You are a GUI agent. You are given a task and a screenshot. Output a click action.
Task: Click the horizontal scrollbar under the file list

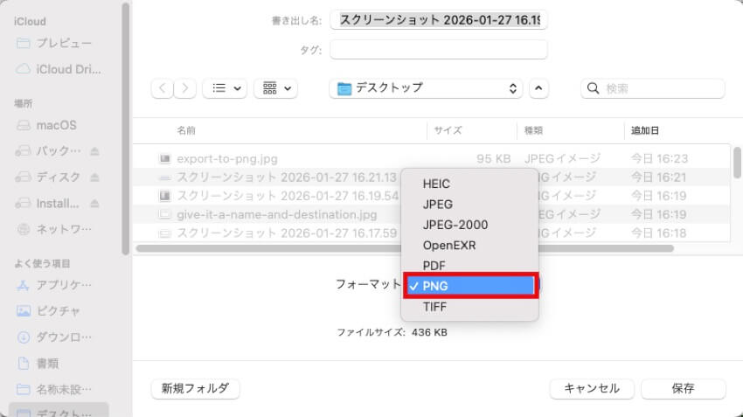(405, 249)
